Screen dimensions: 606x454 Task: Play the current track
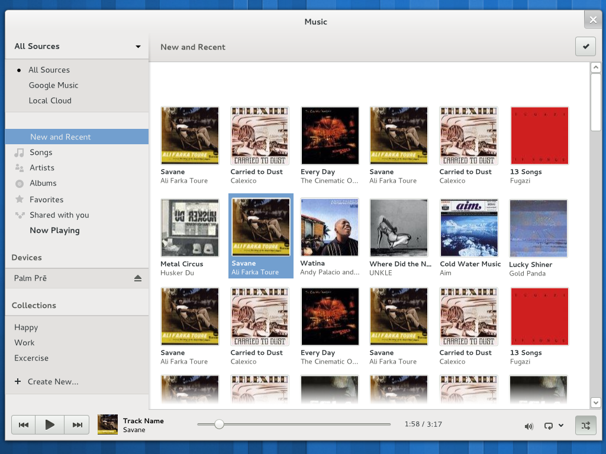(50, 425)
